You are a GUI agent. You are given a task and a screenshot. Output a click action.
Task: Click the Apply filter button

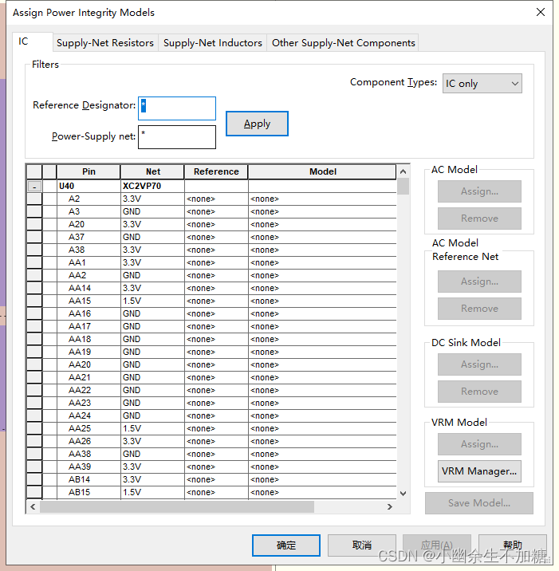[257, 124]
